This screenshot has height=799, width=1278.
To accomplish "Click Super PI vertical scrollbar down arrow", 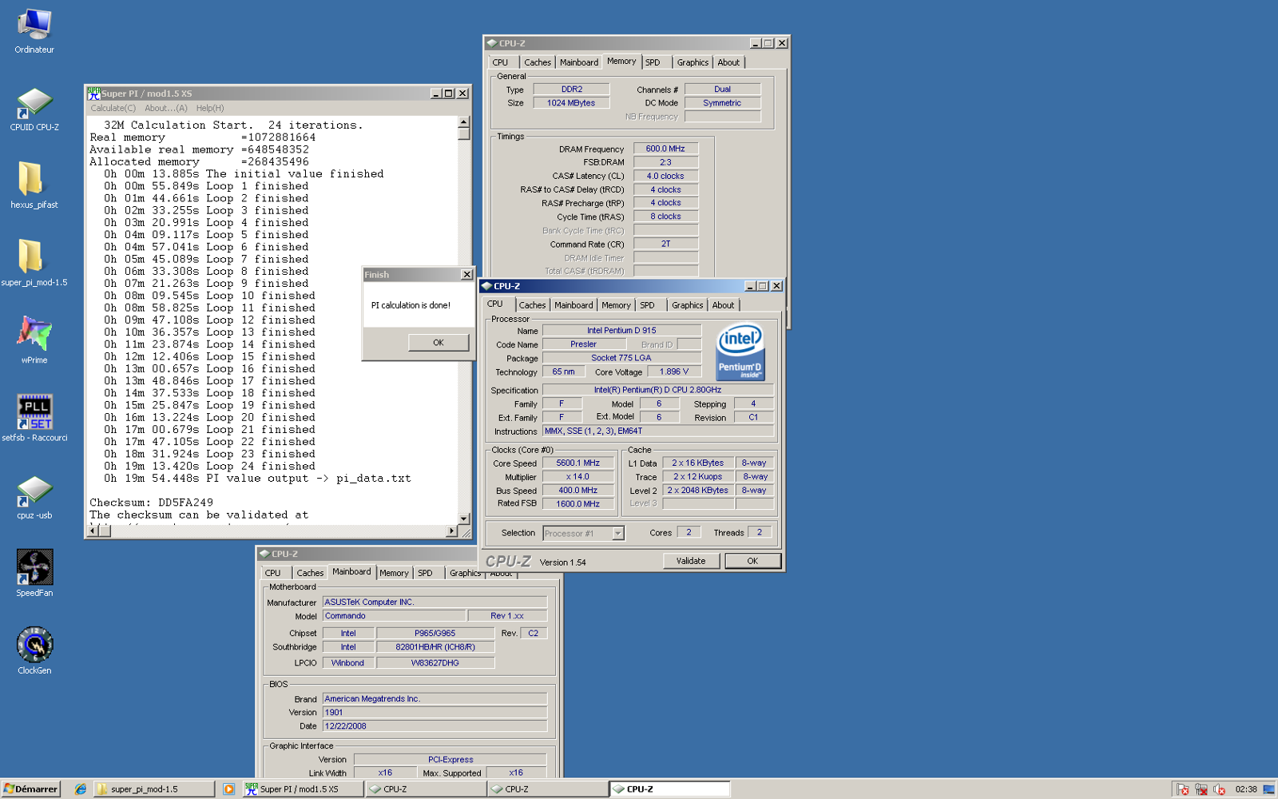I will [x=463, y=519].
